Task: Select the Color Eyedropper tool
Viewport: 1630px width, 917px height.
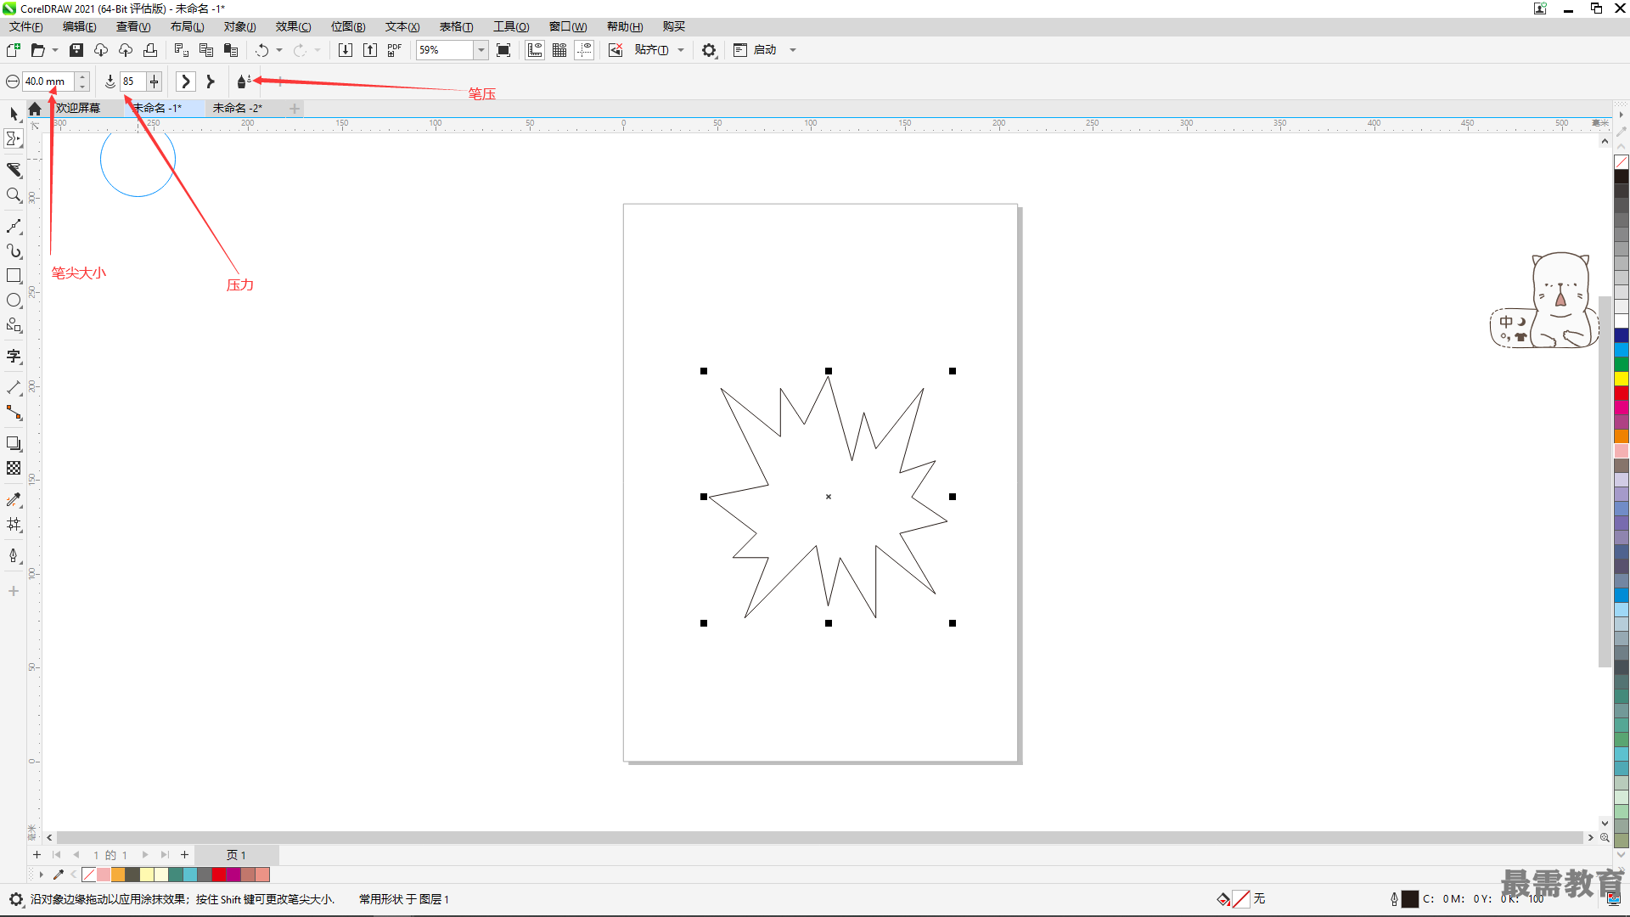Action: [x=14, y=500]
